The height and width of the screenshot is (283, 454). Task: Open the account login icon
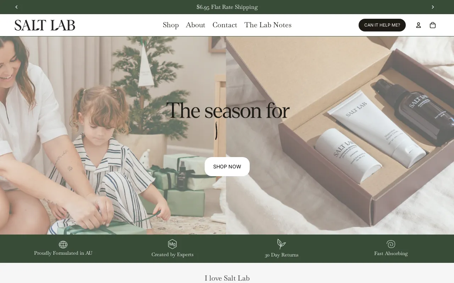click(x=419, y=25)
